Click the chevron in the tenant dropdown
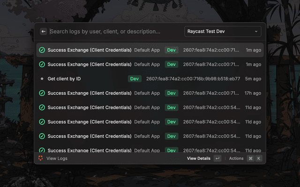Screen dimensions: 300x187 tap(256, 32)
